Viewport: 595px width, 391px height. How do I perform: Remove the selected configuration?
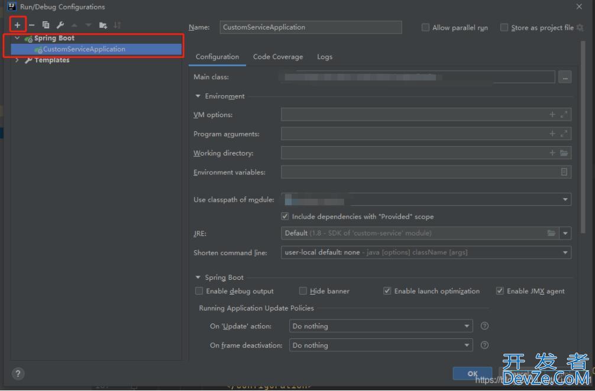32,25
